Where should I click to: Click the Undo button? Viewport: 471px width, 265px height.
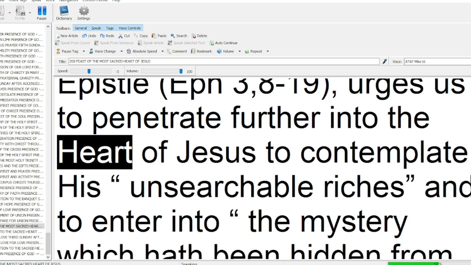(89, 36)
